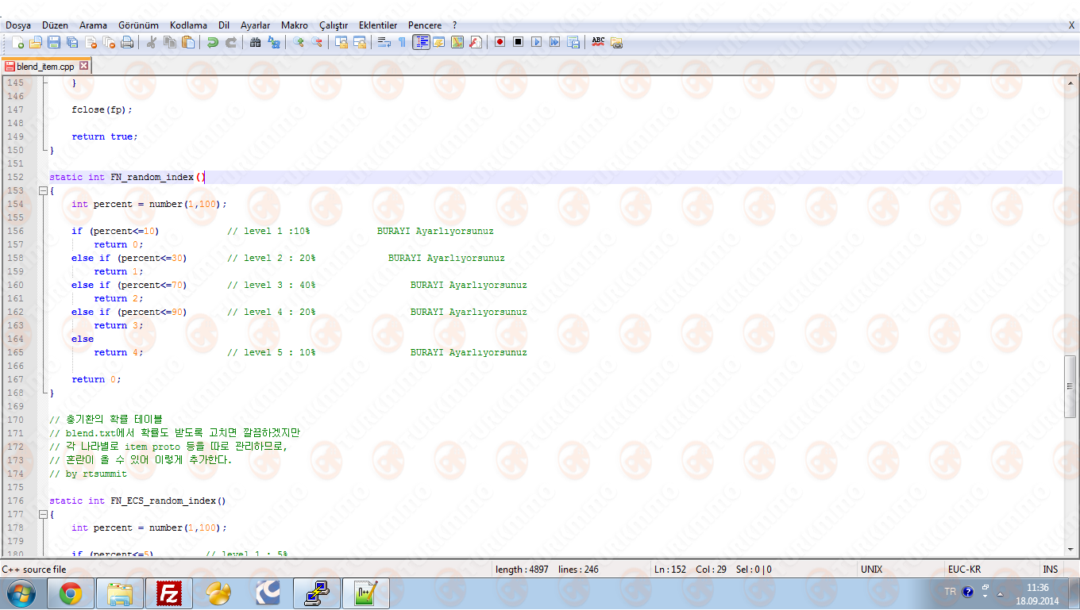Image resolution: width=1080 pixels, height=610 pixels.
Task: Open the Windows Start button
Action: [x=21, y=593]
